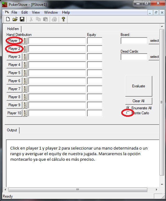The width and height of the screenshot is (166, 201).
Task: Click the vertical scrollbar up arrow
Action: [162, 26]
